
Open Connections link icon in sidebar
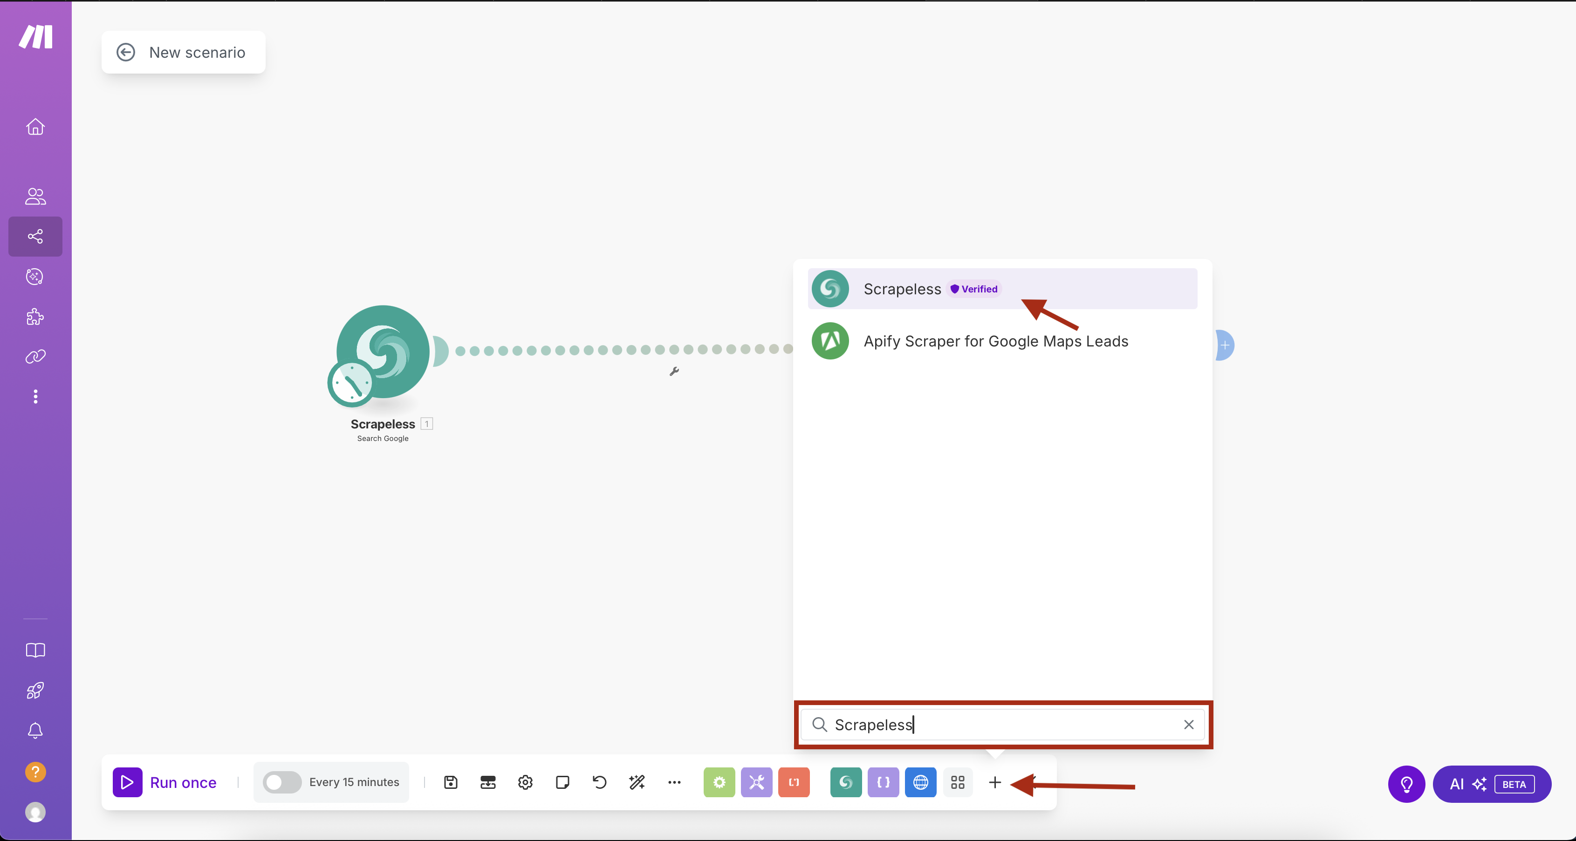point(35,356)
